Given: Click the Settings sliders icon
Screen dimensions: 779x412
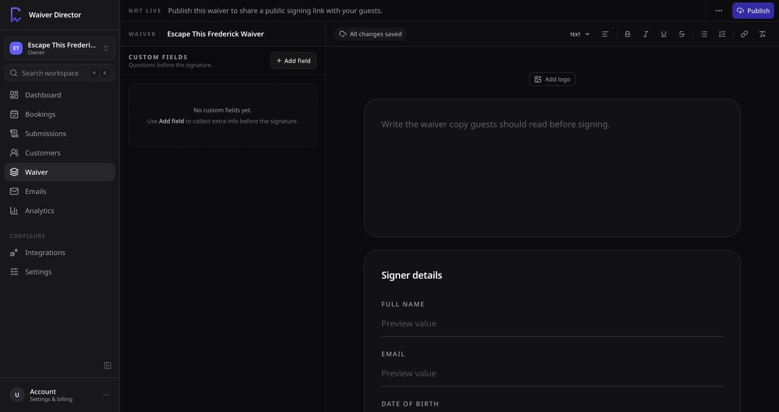Looking at the screenshot, I should (14, 272).
